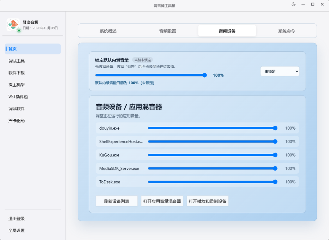Open 宿主机架 in sidebar
The width and height of the screenshot is (329, 240).
tap(33, 85)
